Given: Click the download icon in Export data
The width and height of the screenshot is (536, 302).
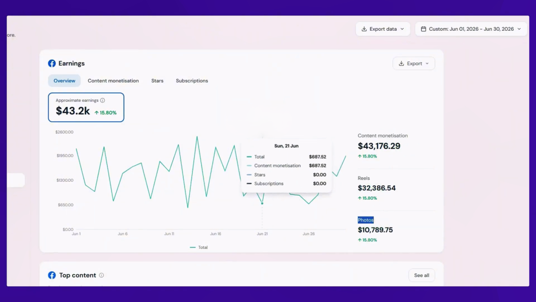Looking at the screenshot, I should pos(364,29).
